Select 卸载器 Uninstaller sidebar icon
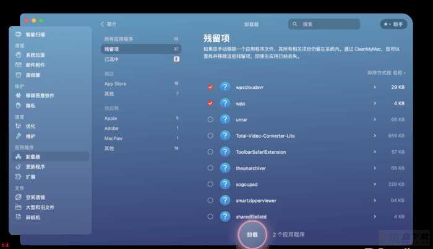Viewport: 433px width, 249px height. [19, 156]
